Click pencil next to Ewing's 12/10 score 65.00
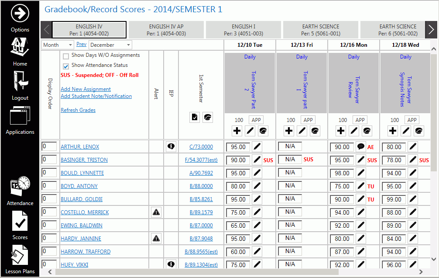Viewport: 439px width, 278px height. 257,225
